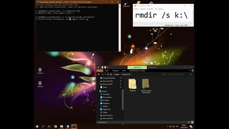This screenshot has height=129, width=229.
Task: Click Equipo in the address breadcrumb
Action: (117, 74)
